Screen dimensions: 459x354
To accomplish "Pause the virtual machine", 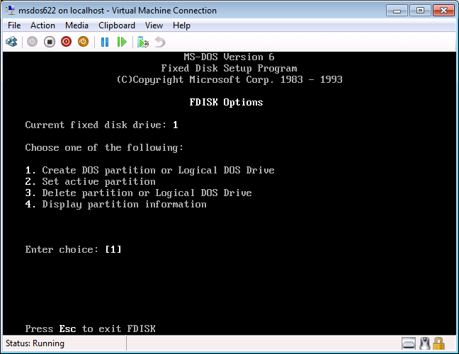I will tap(105, 42).
